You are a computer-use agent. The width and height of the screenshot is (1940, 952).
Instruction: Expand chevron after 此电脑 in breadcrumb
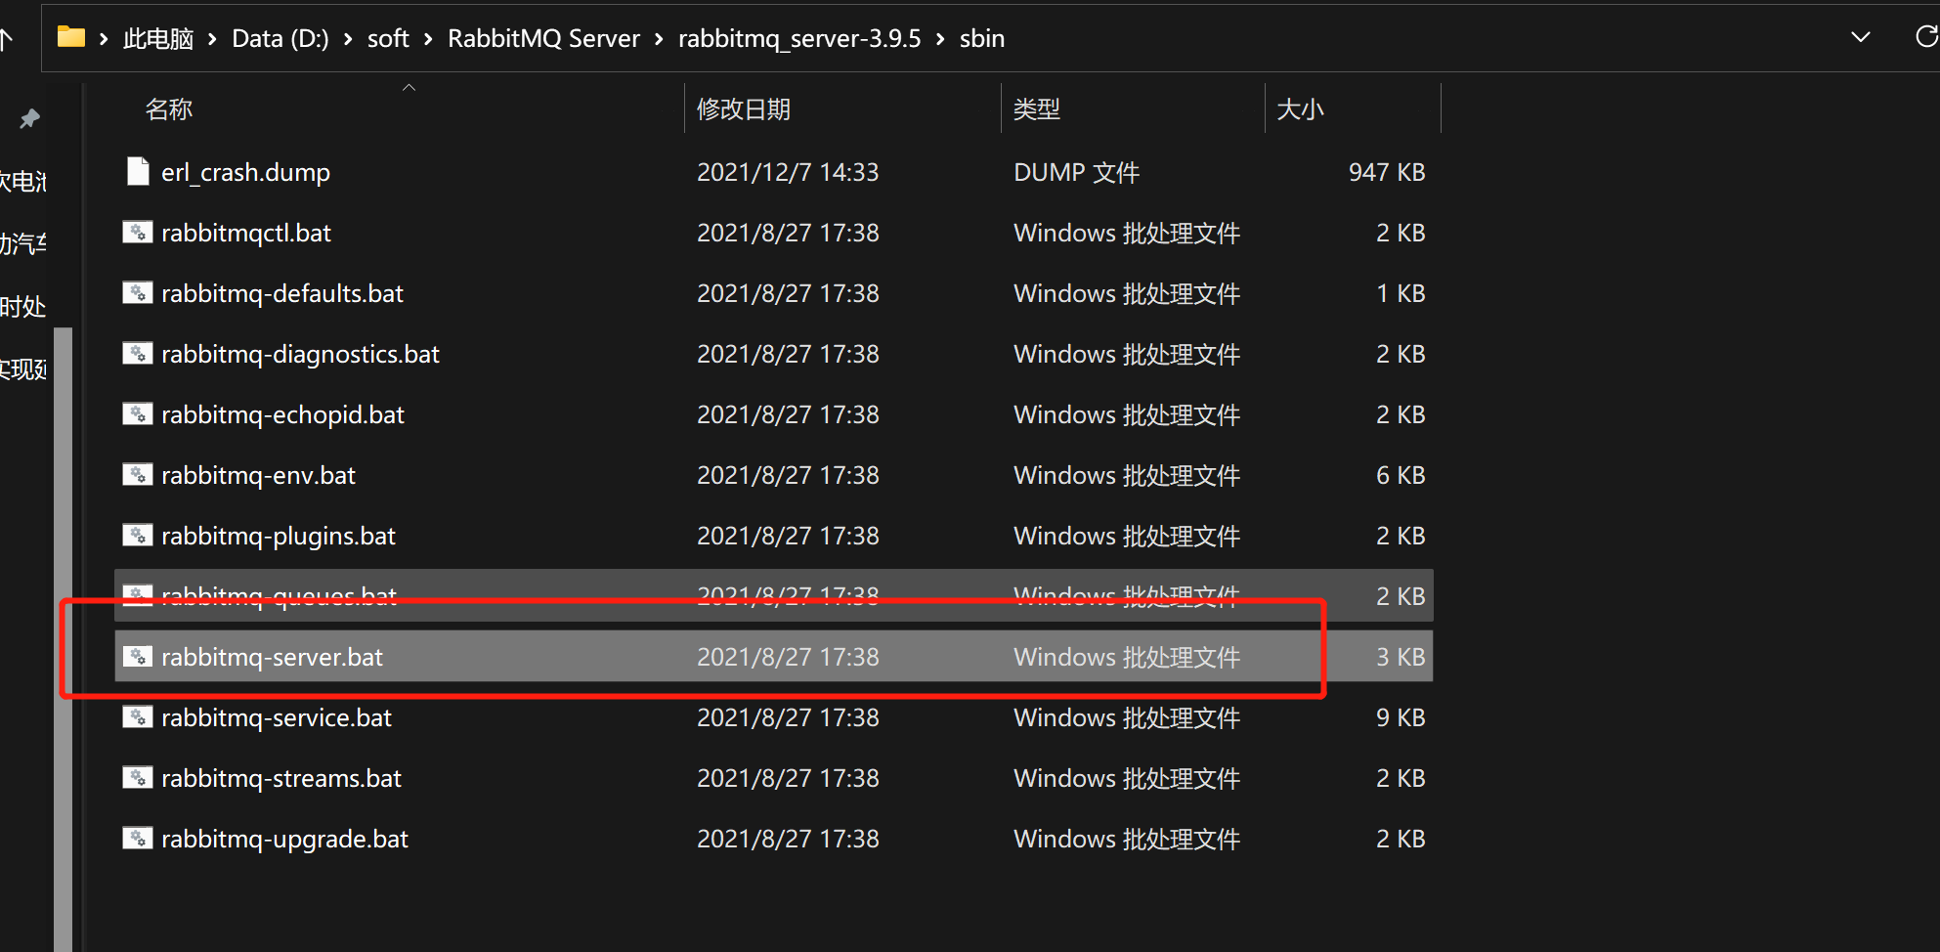coord(212,39)
